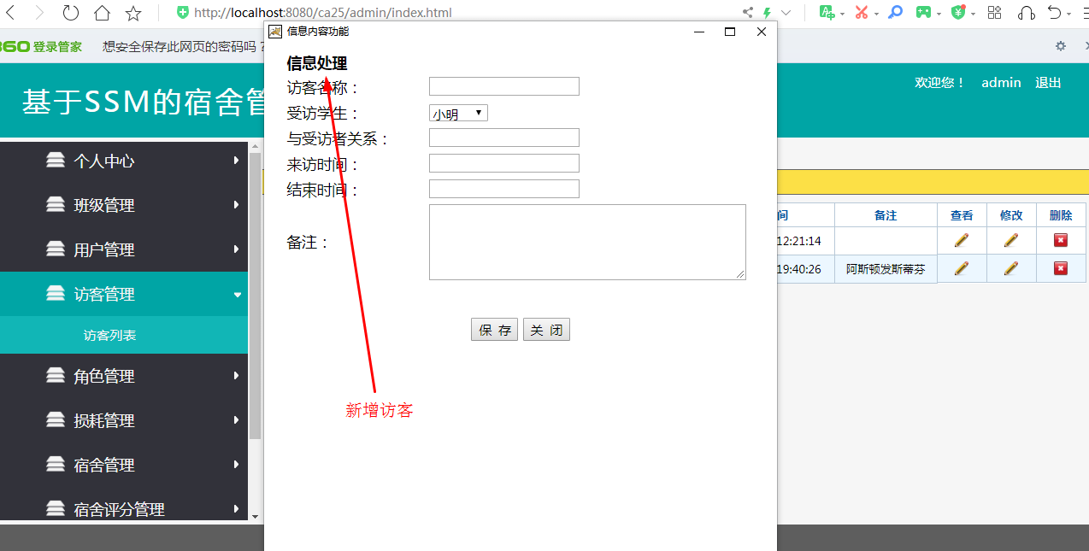This screenshot has width=1089, height=551.
Task: Click the blue key icon in browser toolbar
Action: (x=895, y=13)
